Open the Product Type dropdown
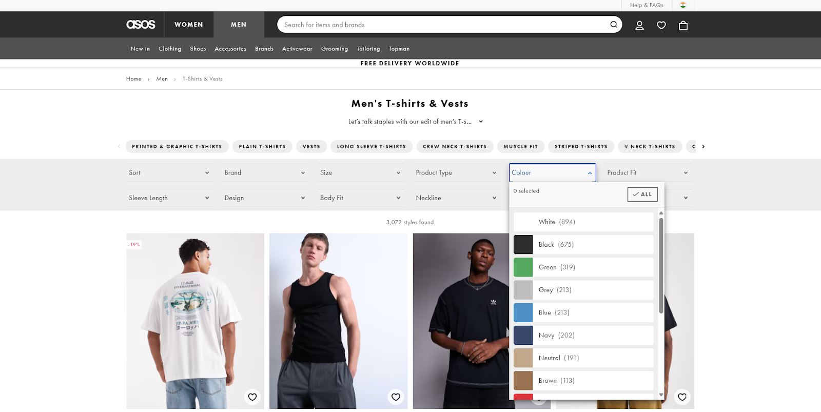Screen dimensions: 821x412 [x=456, y=173]
